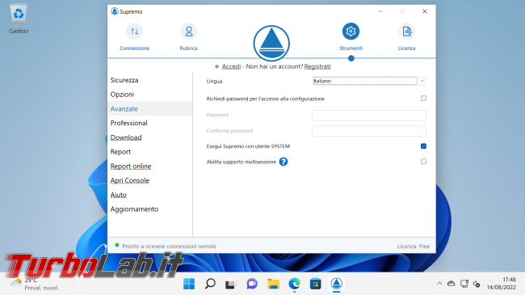The width and height of the screenshot is (525, 295).
Task: Uncheck Esegui Supremo con utente SYSTEM
Action: 423,146
